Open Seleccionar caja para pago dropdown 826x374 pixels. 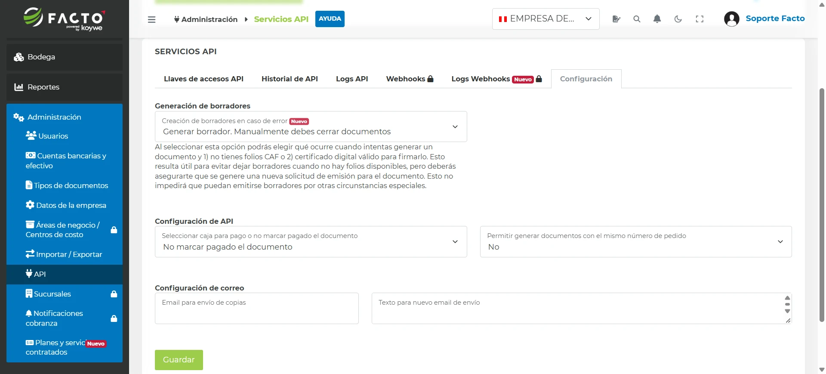[x=311, y=242]
